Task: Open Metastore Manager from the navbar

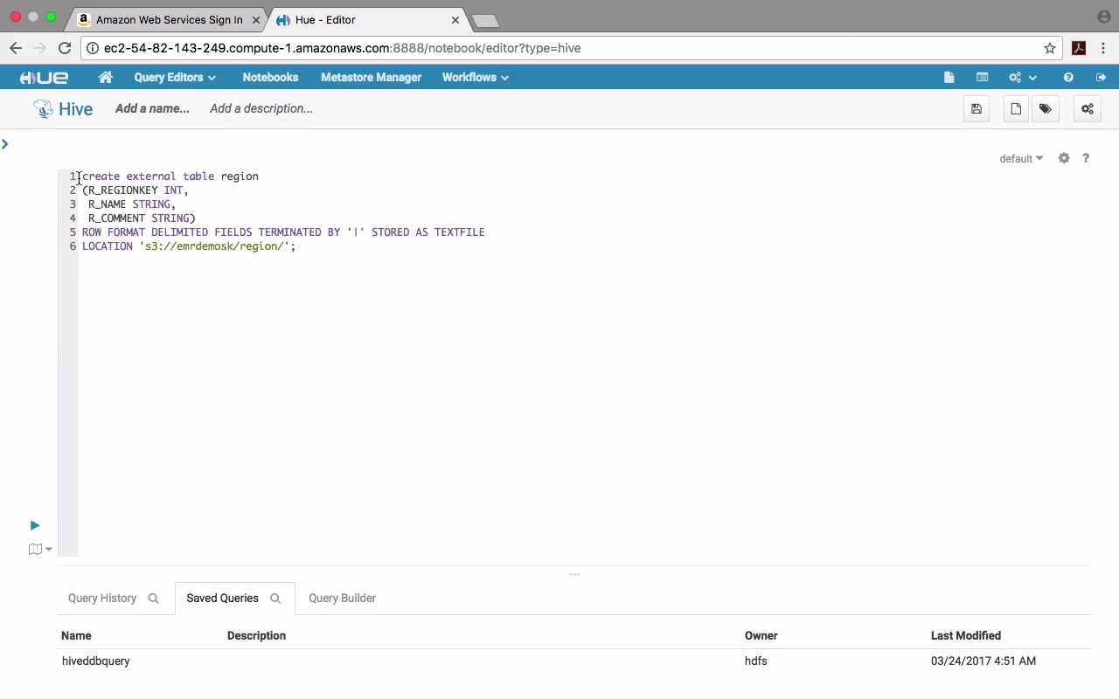Action: (371, 78)
